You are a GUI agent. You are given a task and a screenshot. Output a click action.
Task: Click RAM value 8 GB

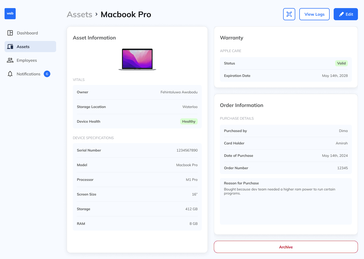coord(194,224)
